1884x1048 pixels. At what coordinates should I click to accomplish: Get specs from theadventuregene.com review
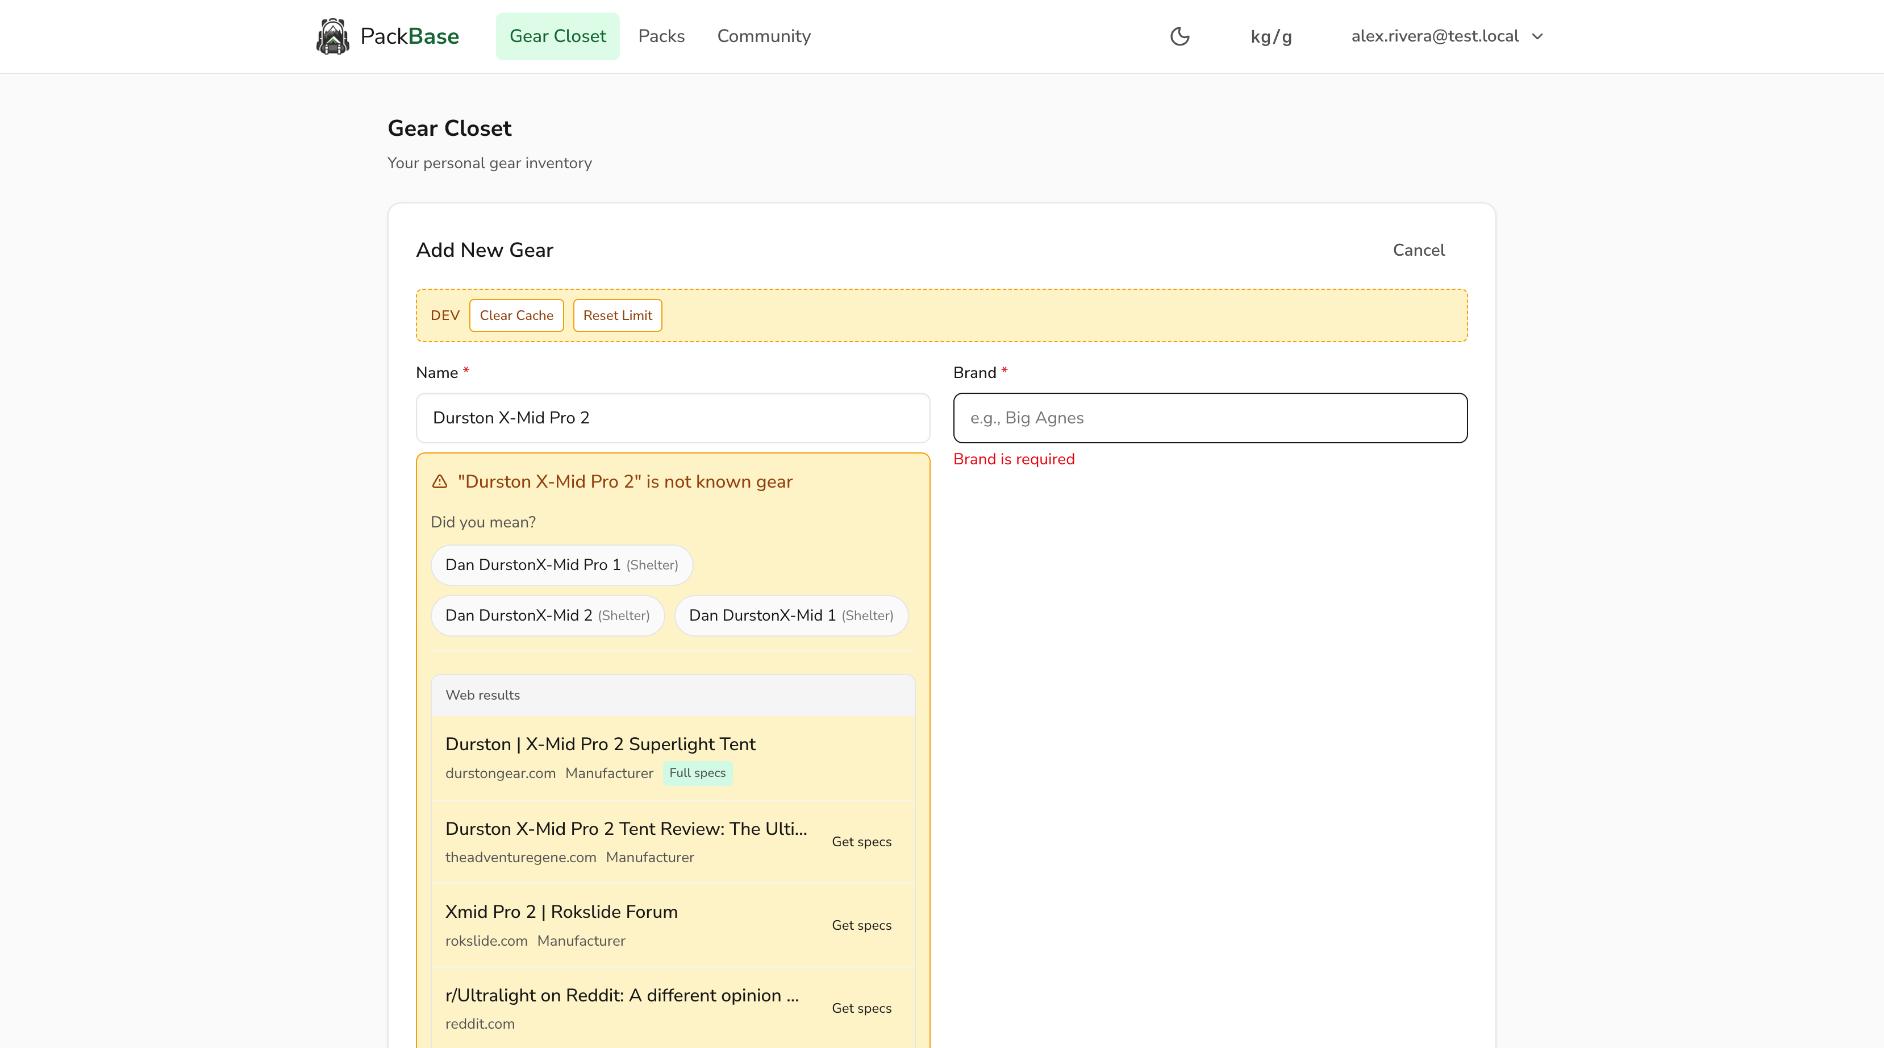861,842
